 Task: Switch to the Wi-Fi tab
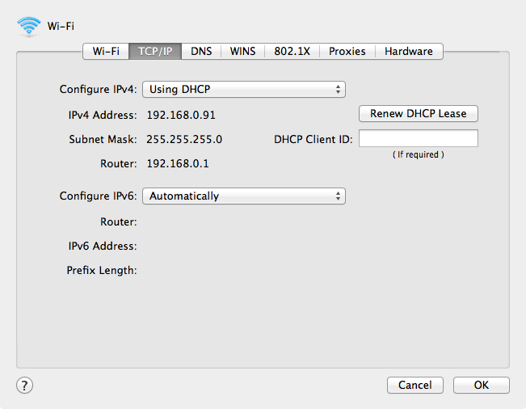(106, 52)
